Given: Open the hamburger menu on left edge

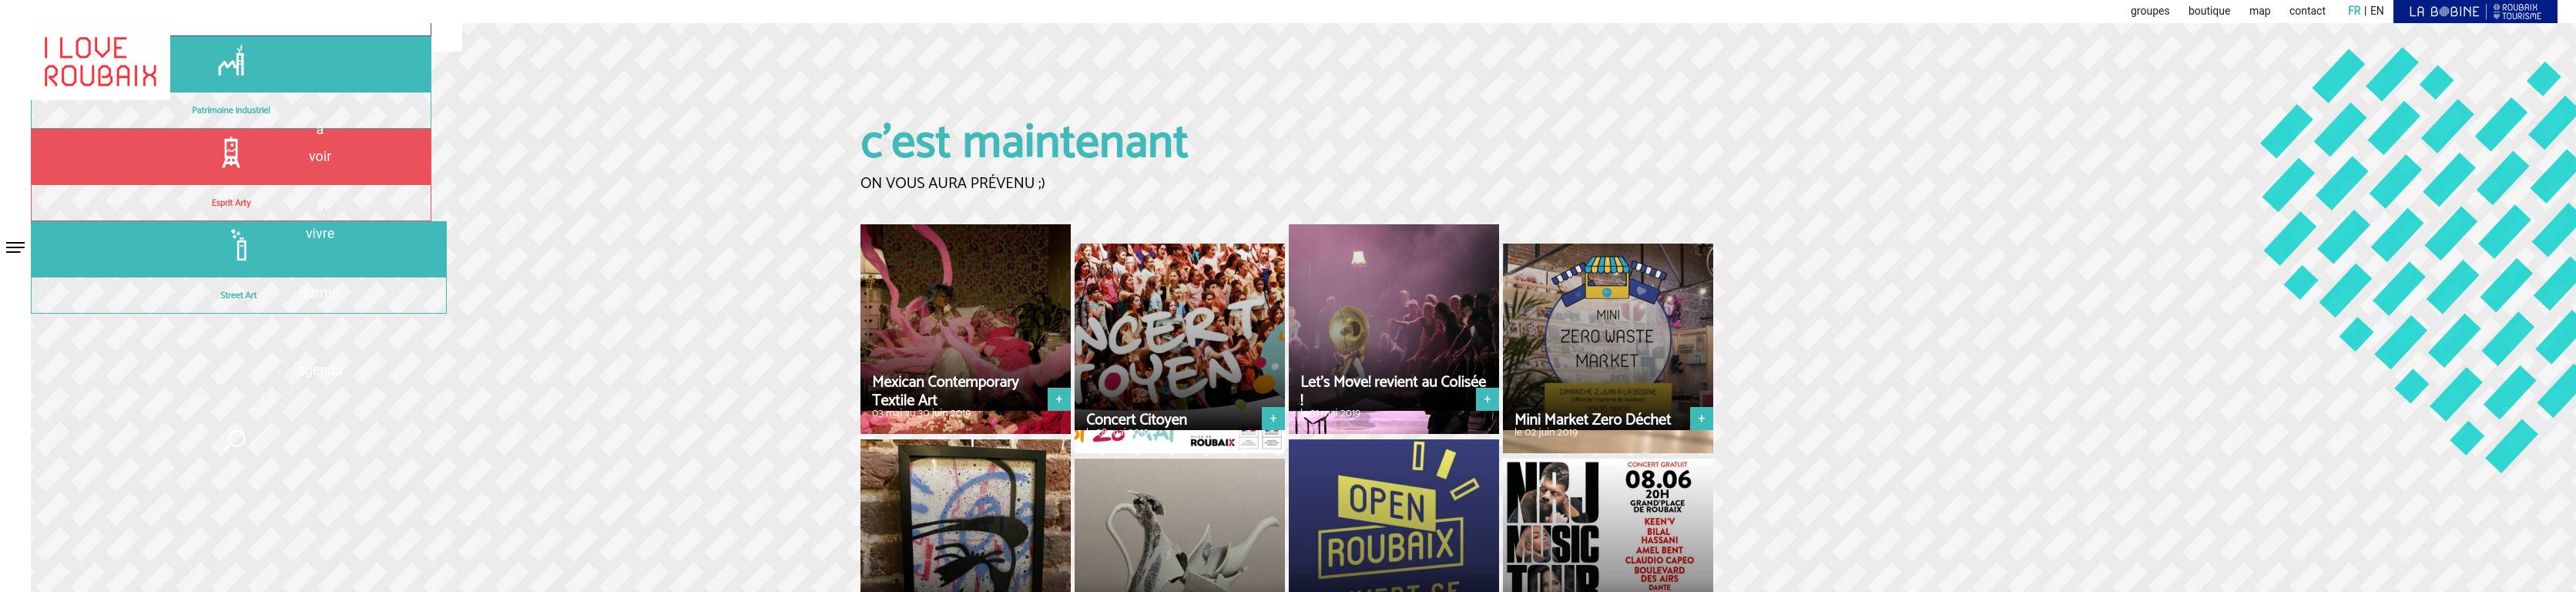Looking at the screenshot, I should pyautogui.click(x=15, y=248).
